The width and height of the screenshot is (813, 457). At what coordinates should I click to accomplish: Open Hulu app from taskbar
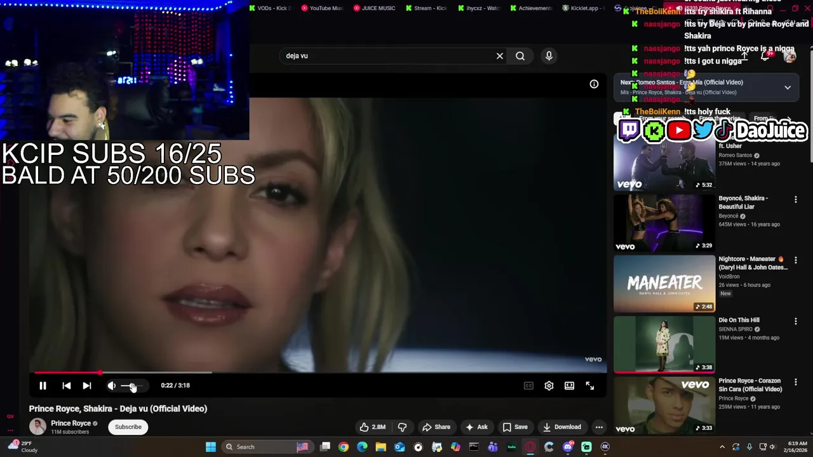coord(511,447)
